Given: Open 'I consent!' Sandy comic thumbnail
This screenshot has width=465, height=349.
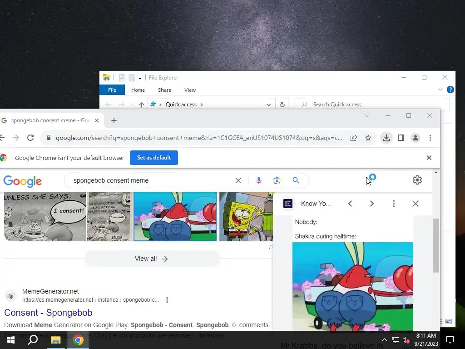Looking at the screenshot, I should tap(45, 216).
